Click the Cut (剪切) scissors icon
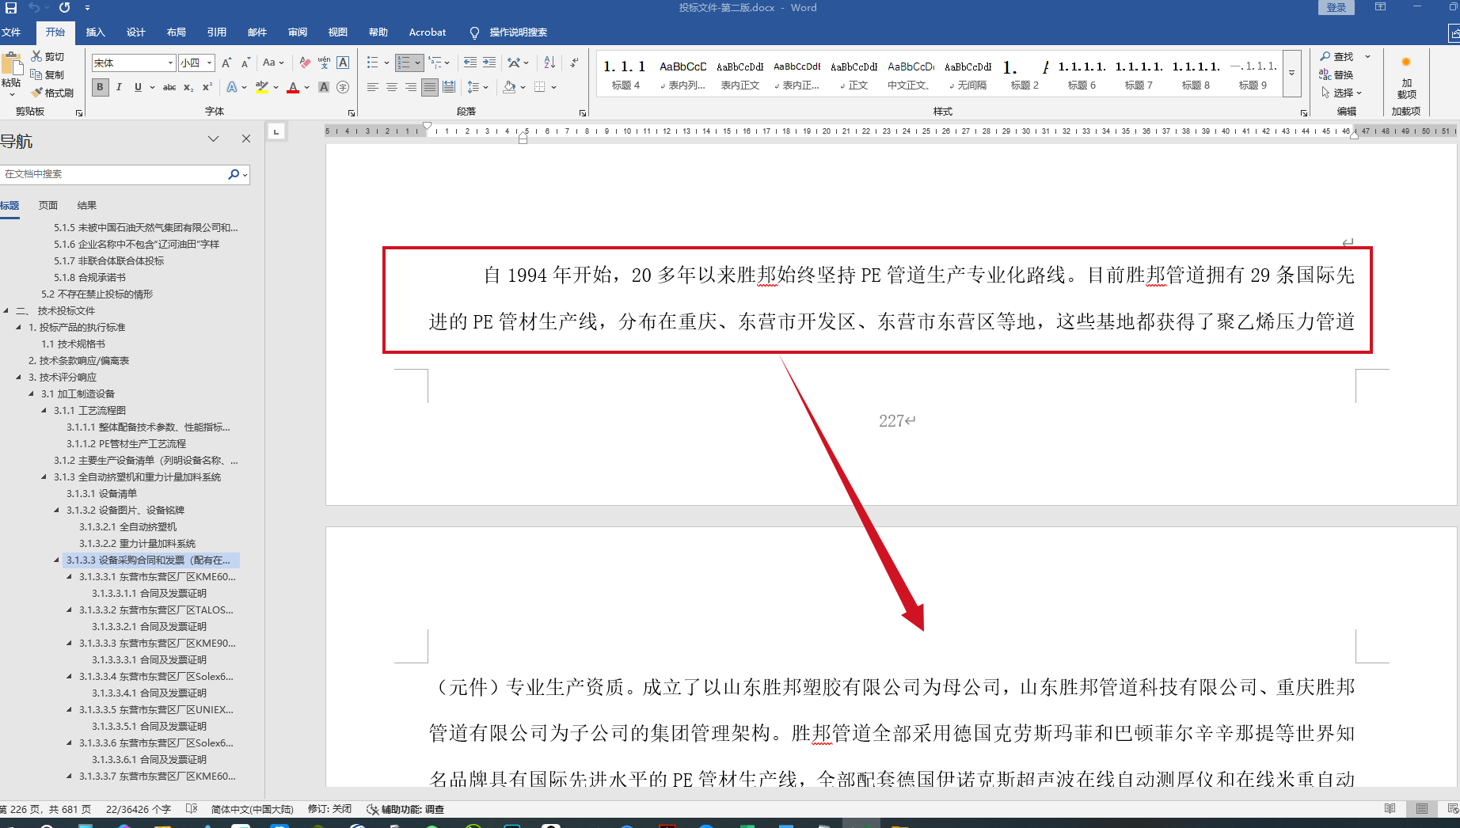The width and height of the screenshot is (1460, 828). click(x=36, y=56)
